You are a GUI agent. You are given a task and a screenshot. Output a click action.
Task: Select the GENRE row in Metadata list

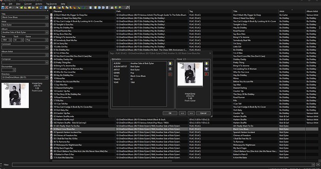click(140, 73)
